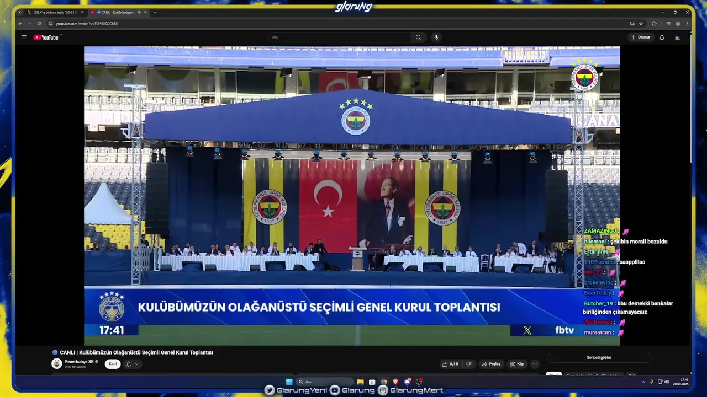The image size is (707, 397).
Task: Click the Katıl join button
Action: tap(113, 364)
